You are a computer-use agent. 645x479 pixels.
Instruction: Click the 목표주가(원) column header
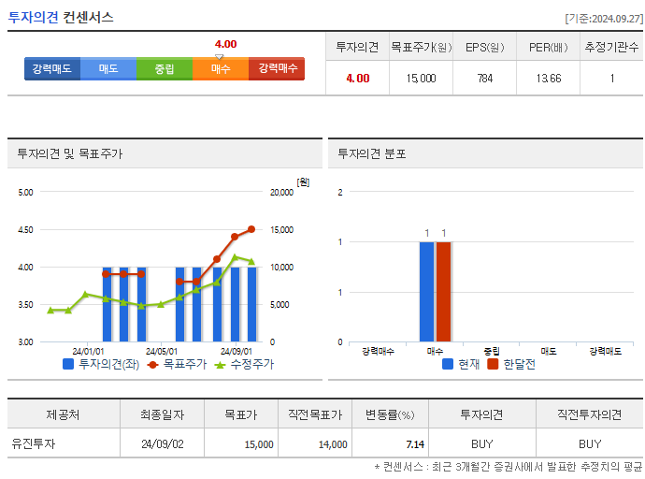(x=422, y=48)
